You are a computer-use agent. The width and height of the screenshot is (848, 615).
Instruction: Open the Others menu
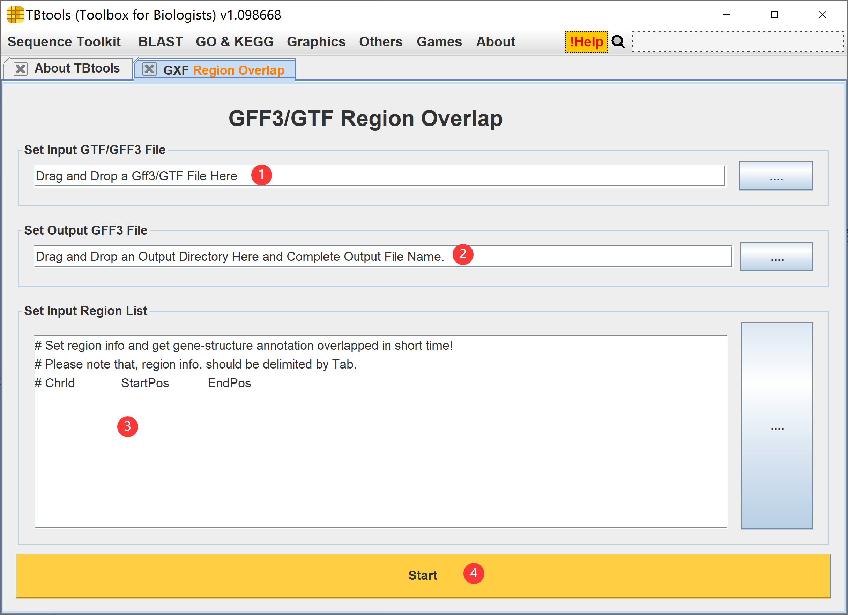[x=381, y=41]
